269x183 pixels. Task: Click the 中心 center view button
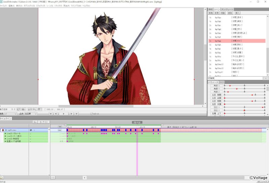(x=35, y=109)
